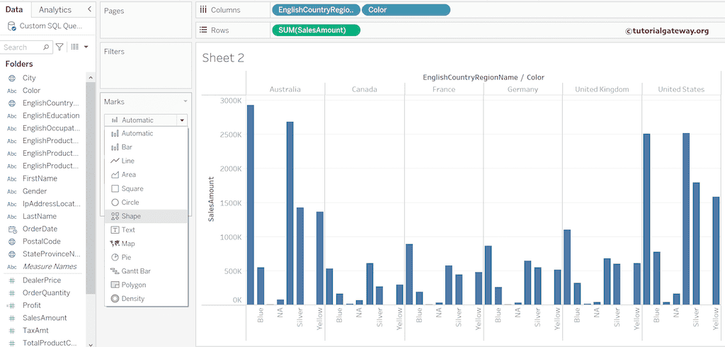Click the Custom SQL Query data source icon
Image resolution: width=725 pixels, height=347 pixels.
point(11,26)
